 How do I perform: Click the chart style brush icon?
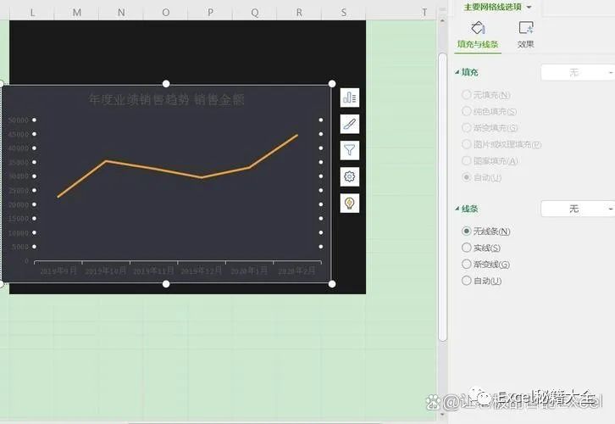pyautogui.click(x=350, y=124)
